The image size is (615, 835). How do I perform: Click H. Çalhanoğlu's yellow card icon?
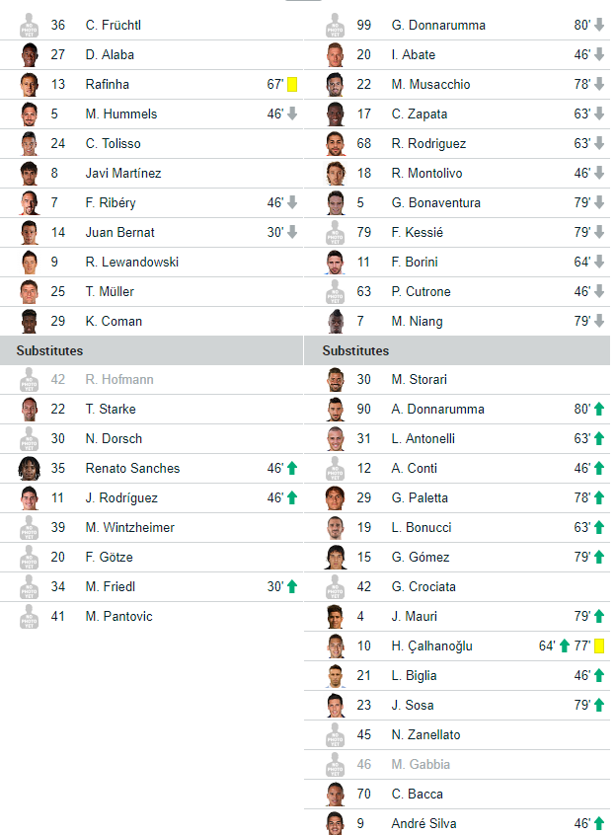599,645
